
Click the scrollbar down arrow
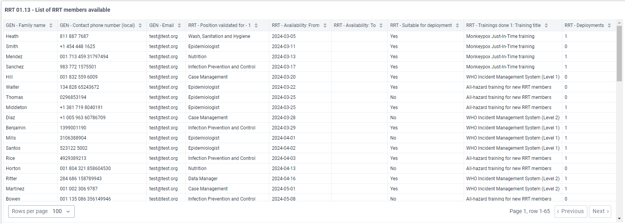point(619,219)
